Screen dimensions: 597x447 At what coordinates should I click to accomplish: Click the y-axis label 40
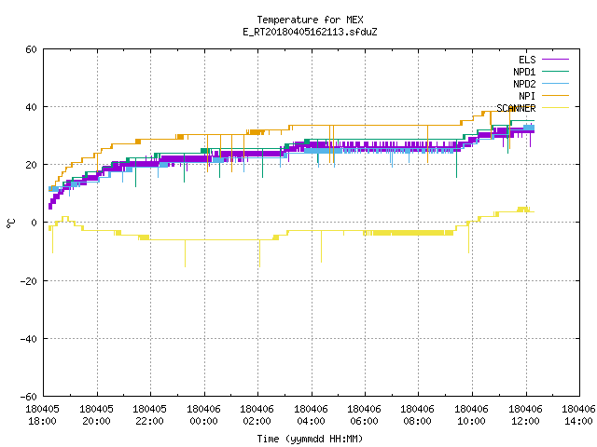31,107
